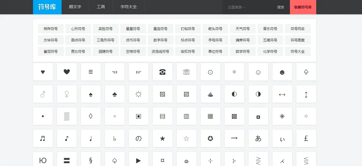Screen dimensions: 362x166
Task: Go to the 符号库 home logo
Action: point(47,7)
